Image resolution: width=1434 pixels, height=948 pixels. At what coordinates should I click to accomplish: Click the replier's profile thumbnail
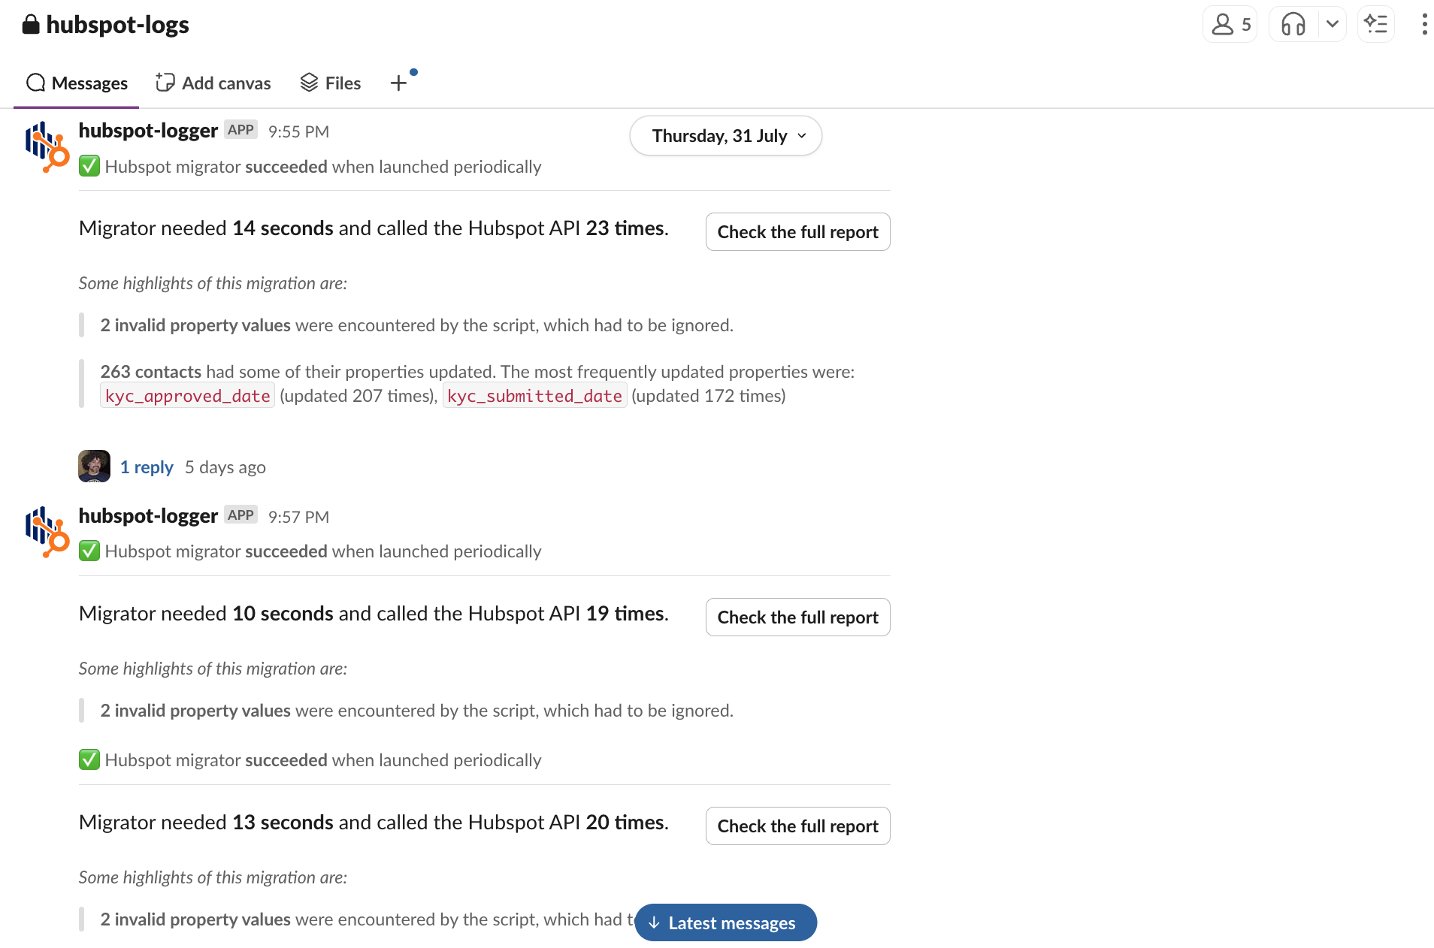94,466
